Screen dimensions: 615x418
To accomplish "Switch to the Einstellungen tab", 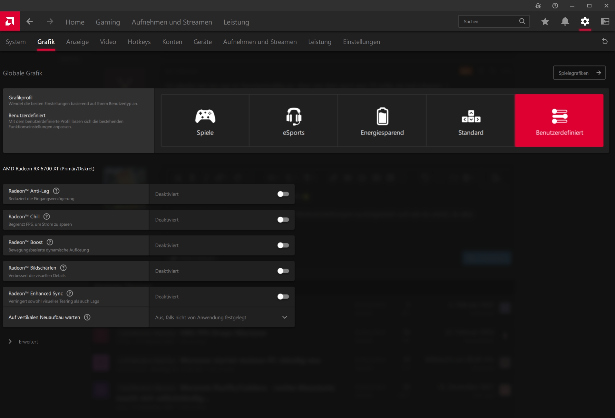I will click(361, 42).
